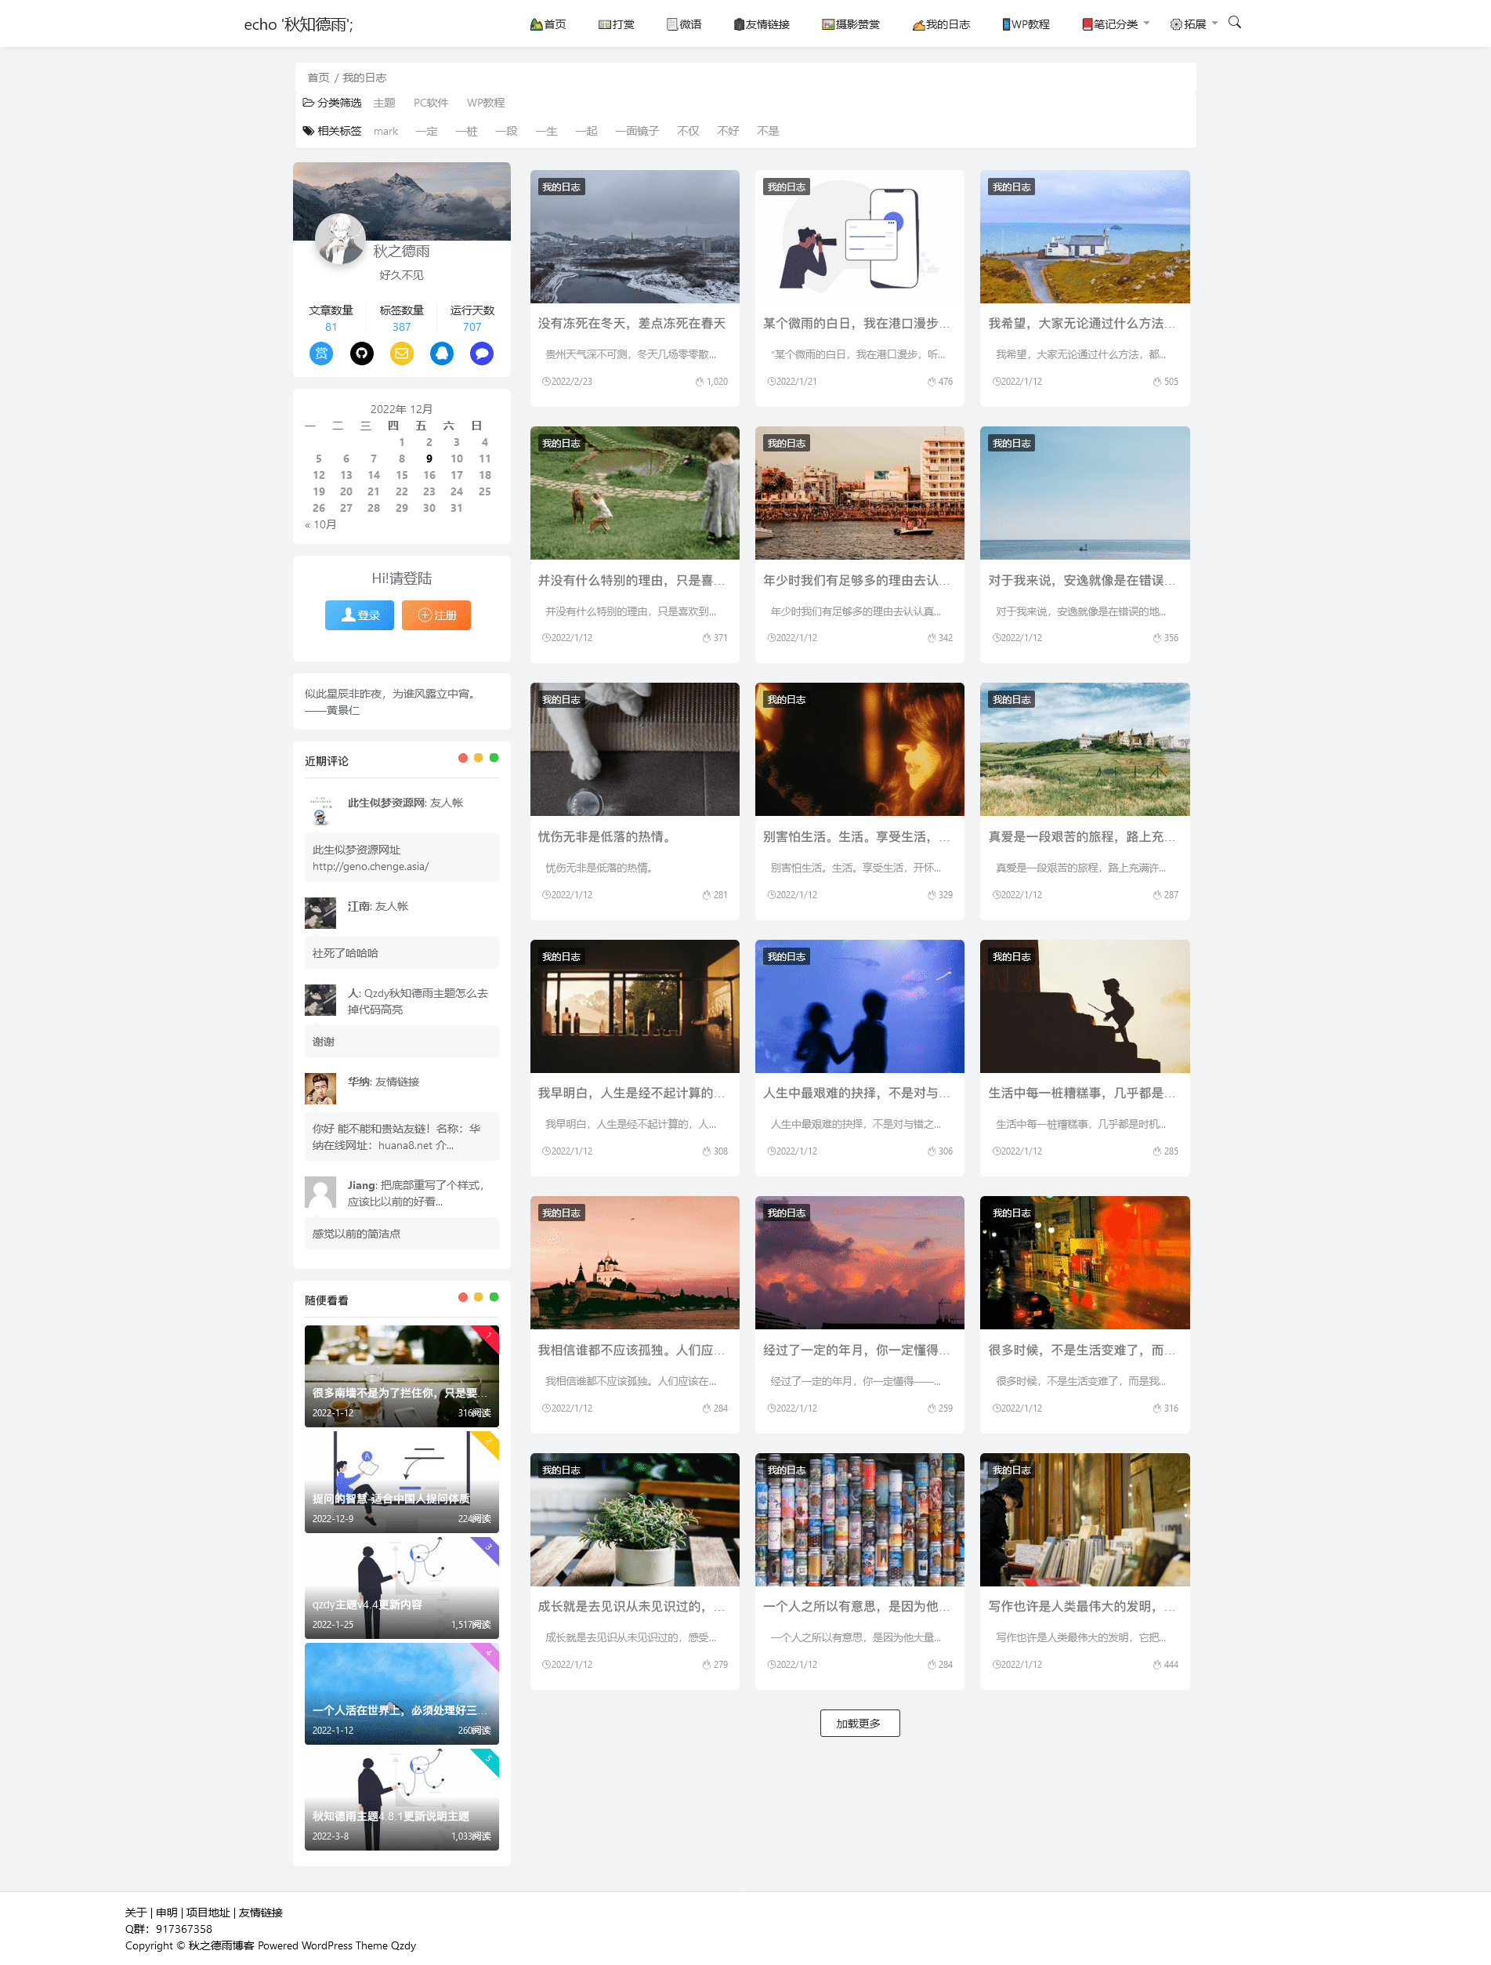Select the 一面镜子 tag

[x=637, y=132]
